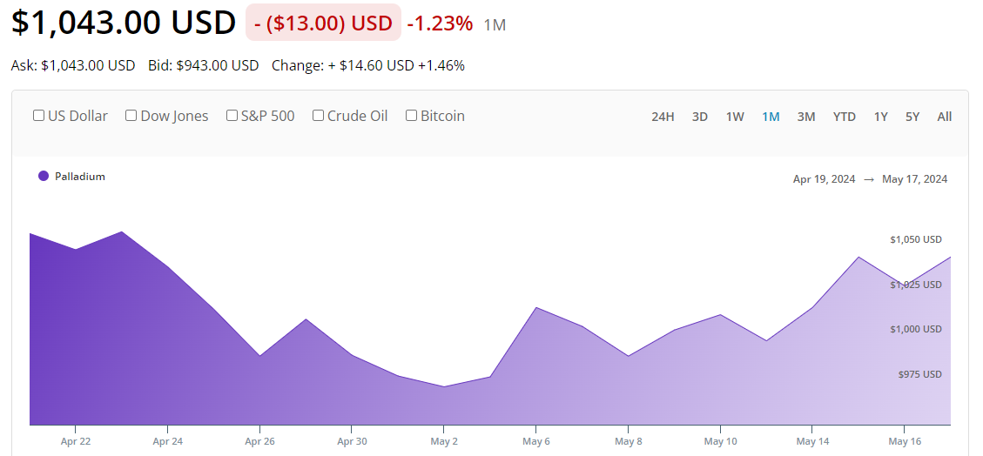The height and width of the screenshot is (456, 983).
Task: Display the 5Y time range
Action: tap(912, 117)
